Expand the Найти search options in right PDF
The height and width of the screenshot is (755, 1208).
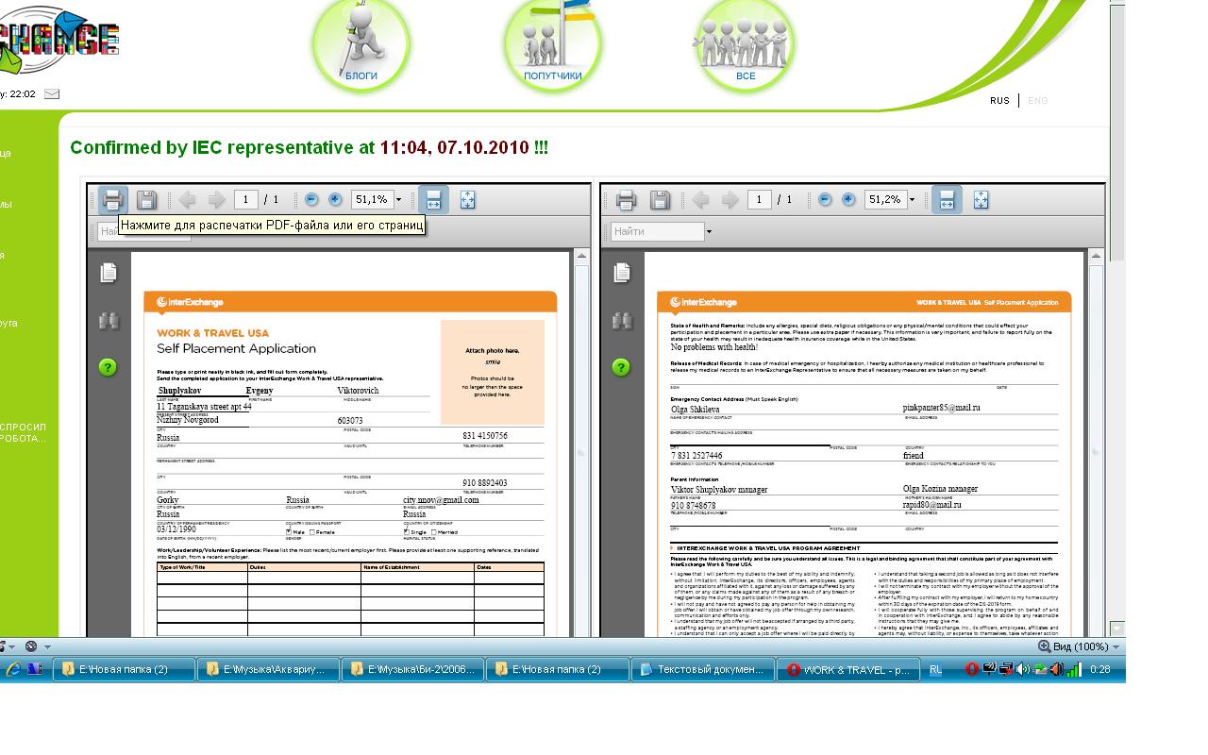709,231
